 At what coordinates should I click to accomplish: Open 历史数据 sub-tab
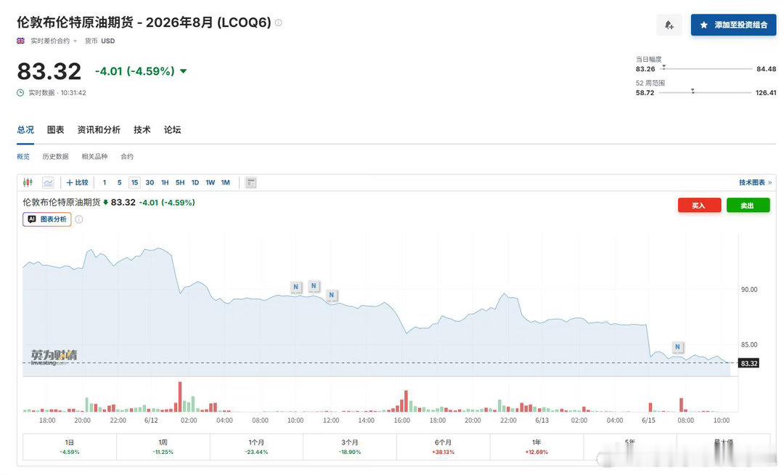coord(55,156)
